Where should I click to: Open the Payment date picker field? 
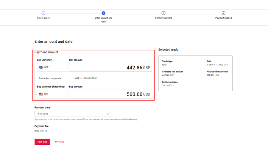(71, 114)
